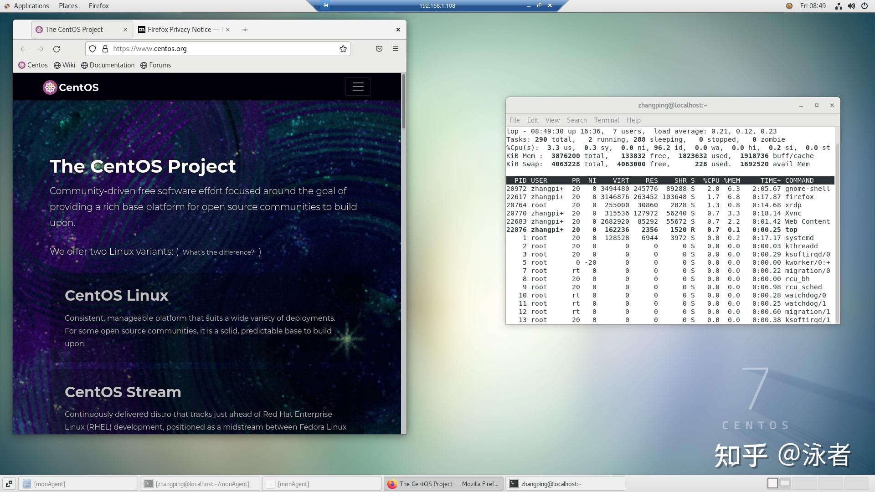The height and width of the screenshot is (492, 875).
Task: Open the Firefox hamburger menu
Action: 396,49
